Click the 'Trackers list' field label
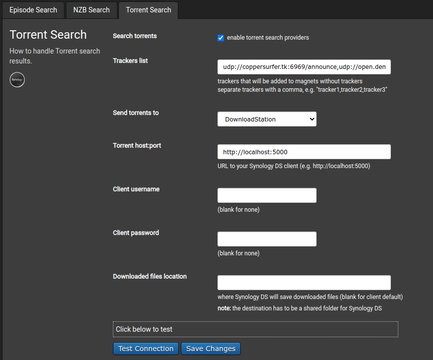Image resolution: width=433 pixels, height=360 pixels. click(130, 61)
